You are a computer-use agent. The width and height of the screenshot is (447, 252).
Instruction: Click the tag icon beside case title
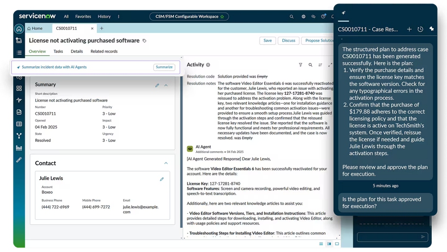(x=144, y=41)
